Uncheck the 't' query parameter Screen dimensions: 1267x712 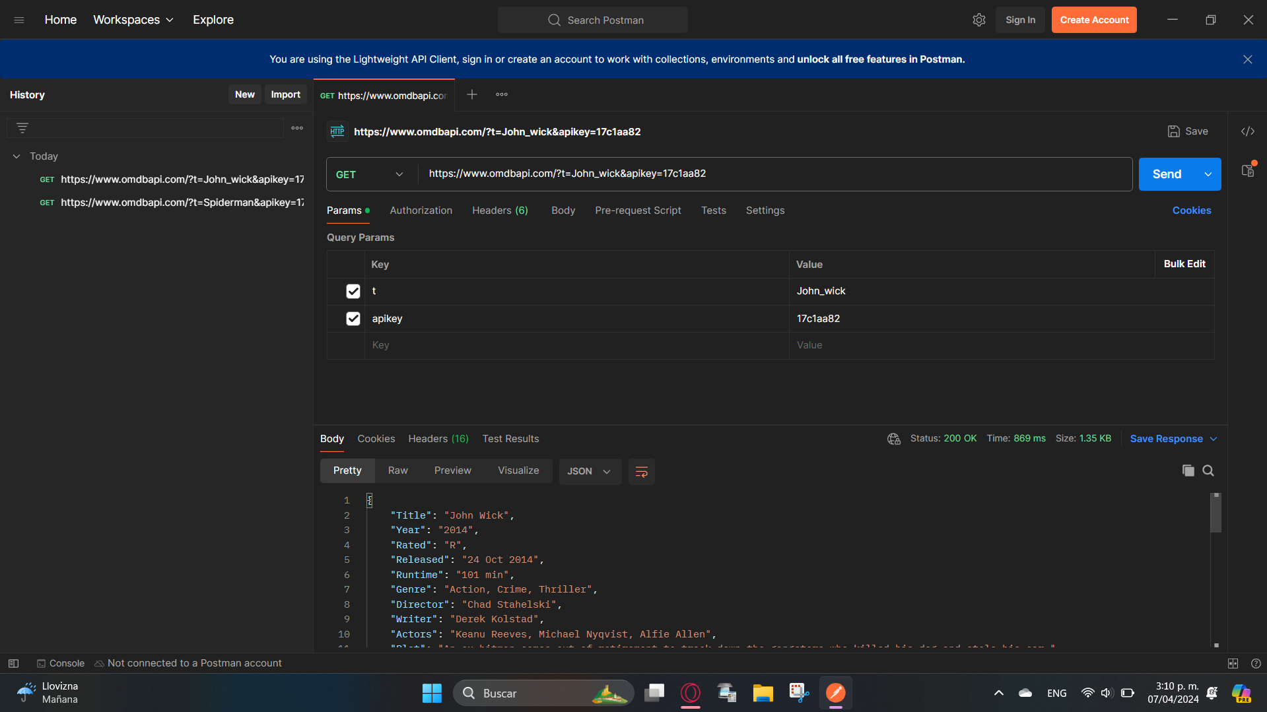[x=353, y=291]
